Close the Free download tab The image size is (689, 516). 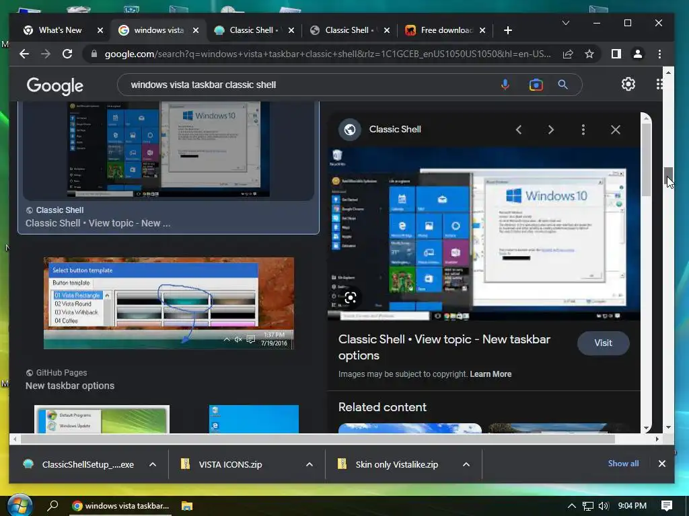482,30
